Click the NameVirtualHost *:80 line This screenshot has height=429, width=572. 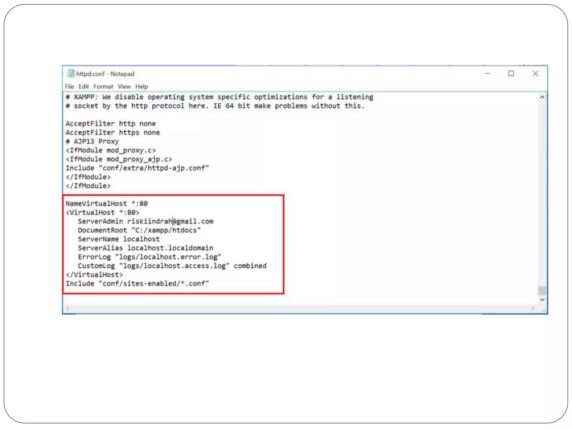(x=106, y=204)
